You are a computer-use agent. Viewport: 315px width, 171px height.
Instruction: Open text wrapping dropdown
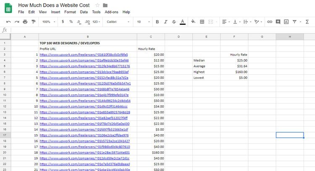[247, 22]
